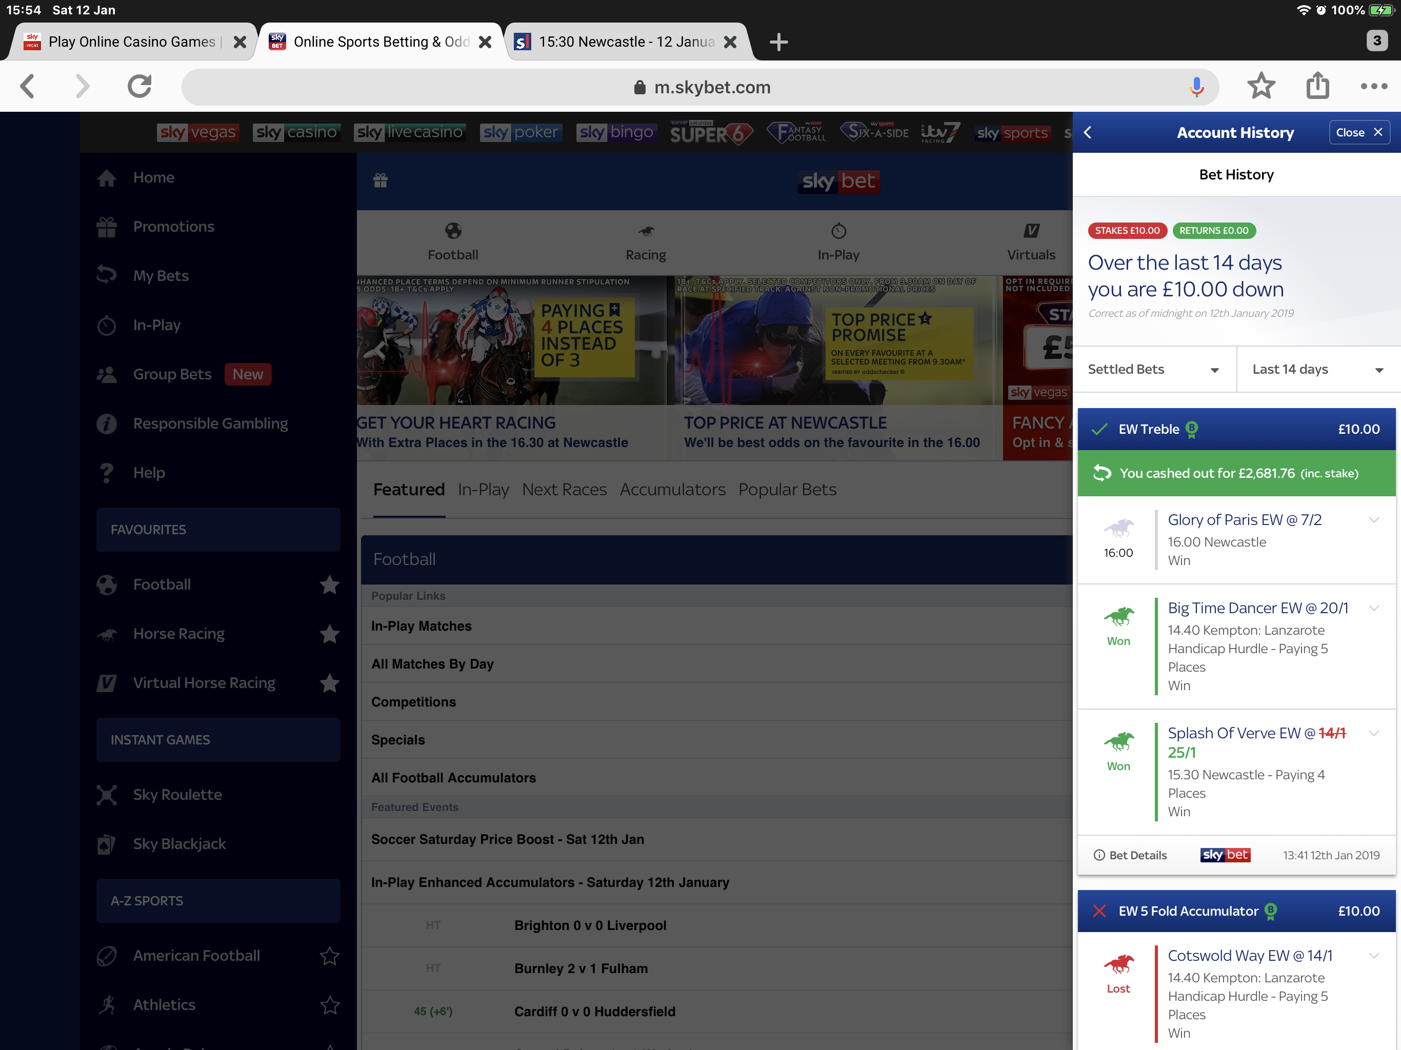Screen dimensions: 1401x1050
Task: Open the Settled Bets dropdown
Action: click(1154, 369)
